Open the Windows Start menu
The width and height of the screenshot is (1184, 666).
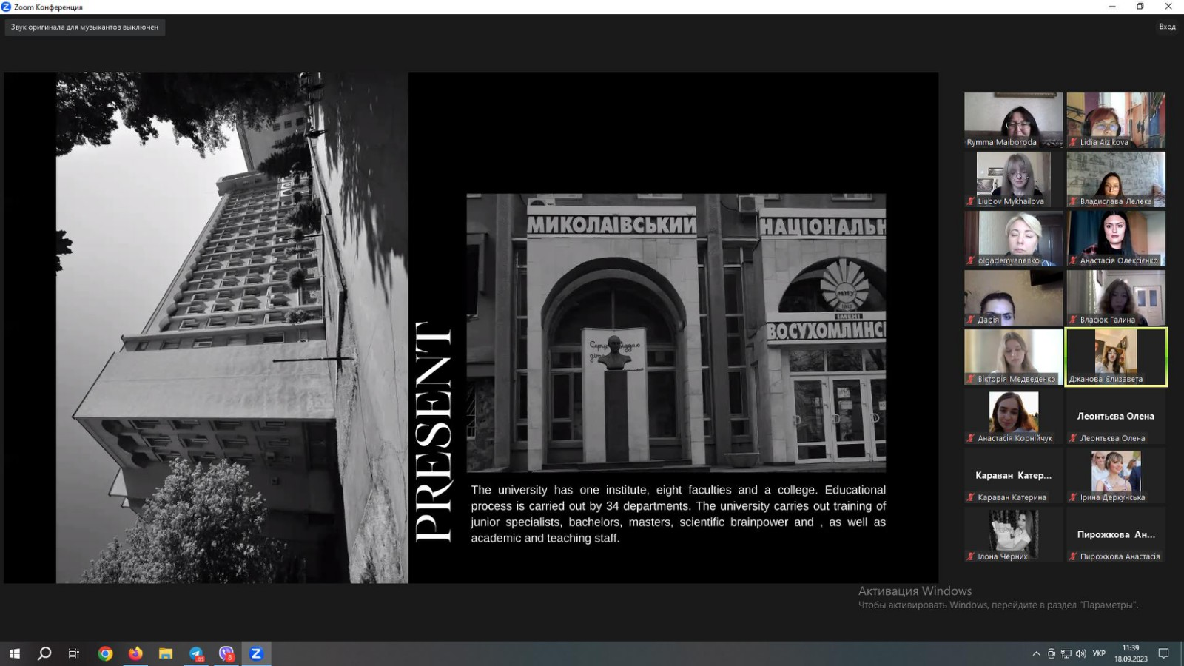14,653
